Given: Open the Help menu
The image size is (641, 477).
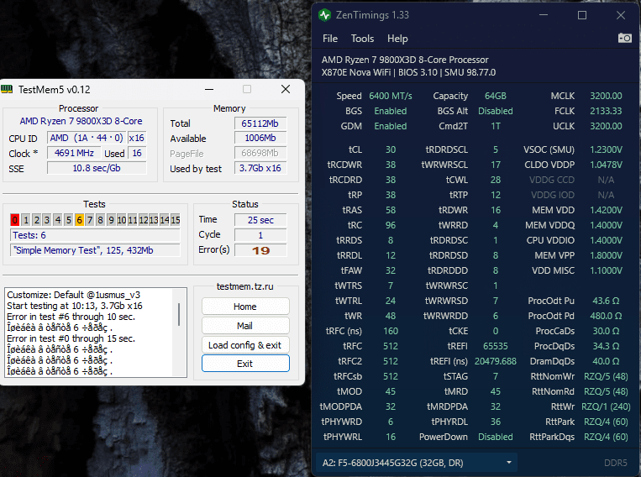Looking at the screenshot, I should click(397, 39).
